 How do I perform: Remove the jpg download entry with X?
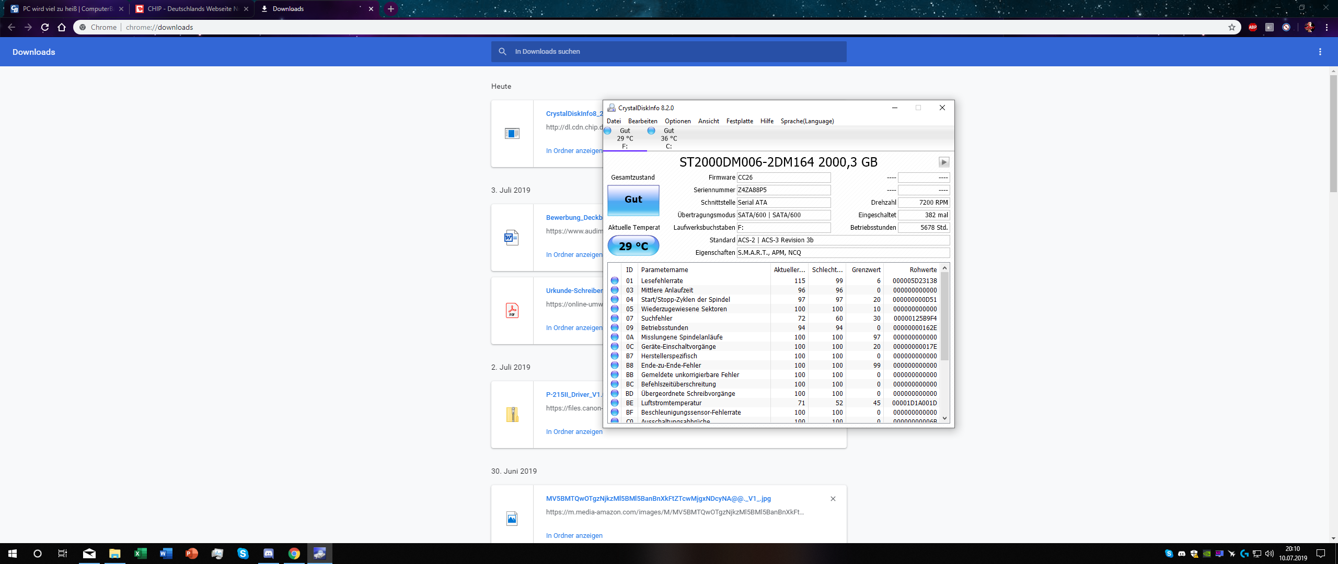pos(833,499)
